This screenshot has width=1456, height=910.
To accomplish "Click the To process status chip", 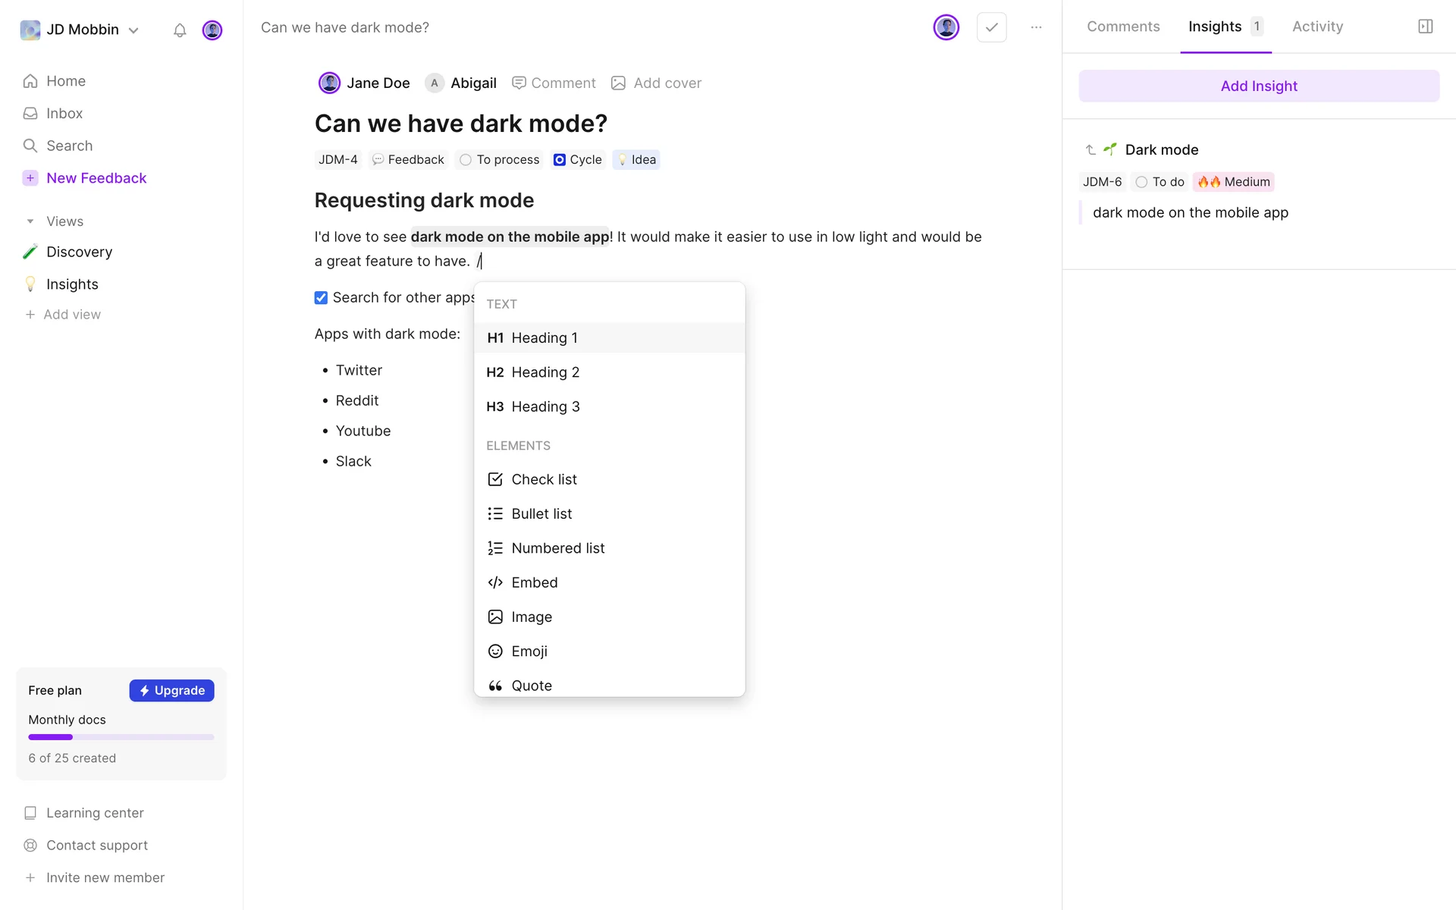I will point(500,160).
